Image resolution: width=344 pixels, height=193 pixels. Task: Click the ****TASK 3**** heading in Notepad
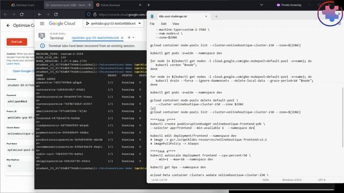click(162, 120)
